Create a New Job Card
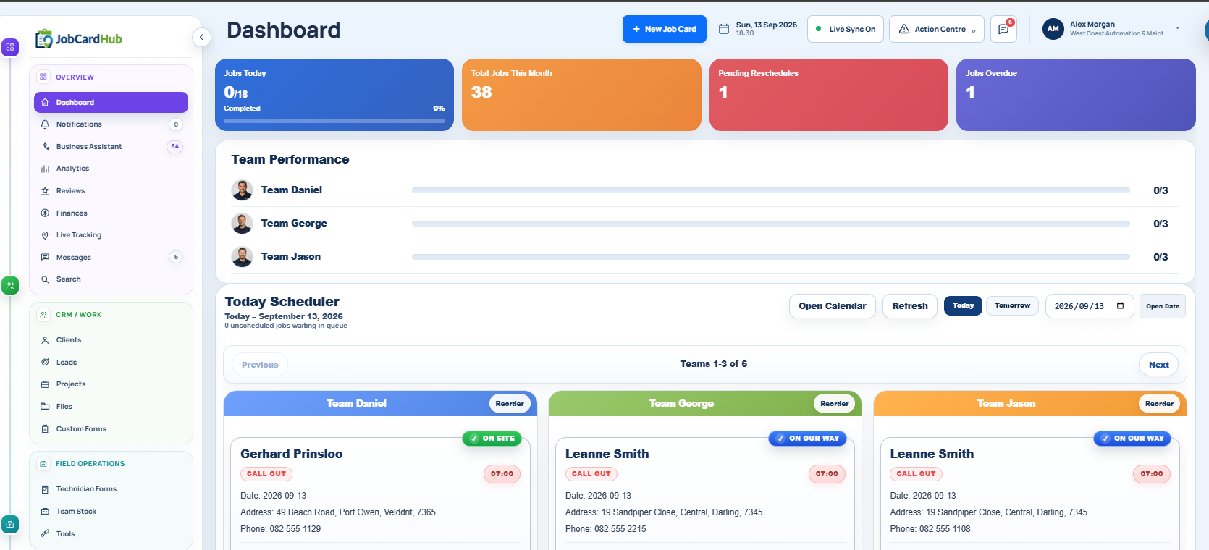The width and height of the screenshot is (1209, 550). (665, 29)
